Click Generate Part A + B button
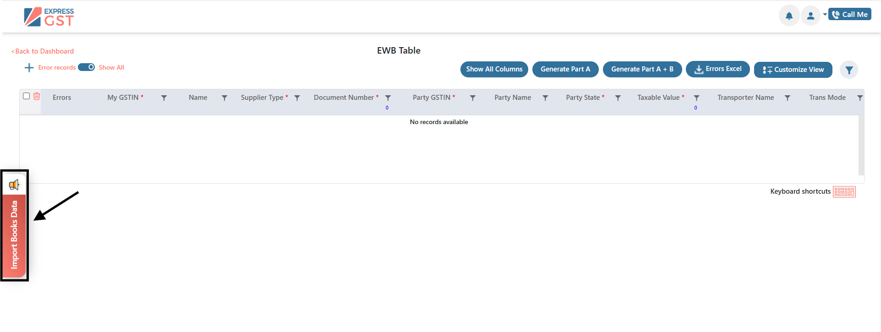 pos(642,69)
